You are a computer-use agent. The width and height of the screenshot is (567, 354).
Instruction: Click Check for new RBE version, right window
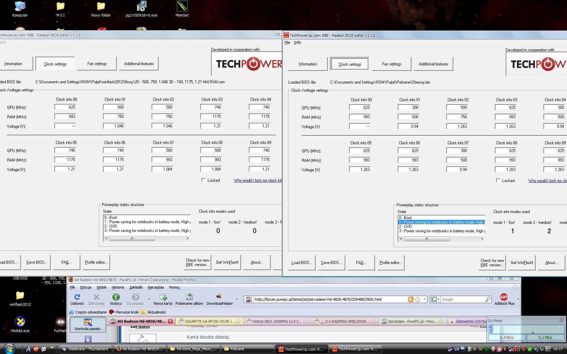click(x=492, y=262)
